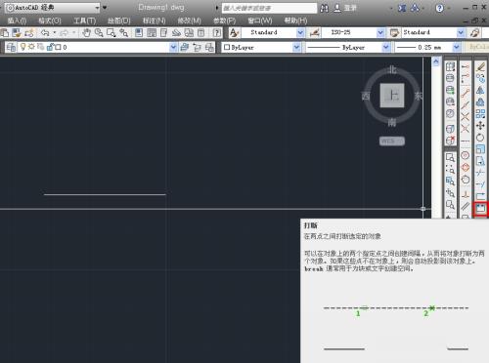Image resolution: width=489 pixels, height=363 pixels.
Task: Select the Trim tool in Modify toolbar
Action: (480, 173)
